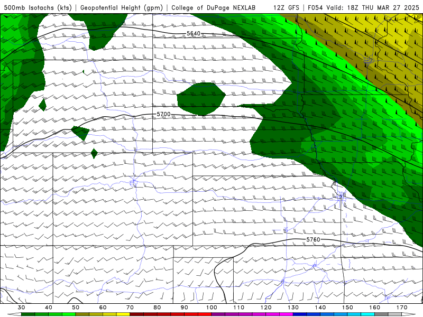Viewport: 423px width, 317px height.
Task: Click the 60 label on the color scale
Action: click(x=103, y=307)
